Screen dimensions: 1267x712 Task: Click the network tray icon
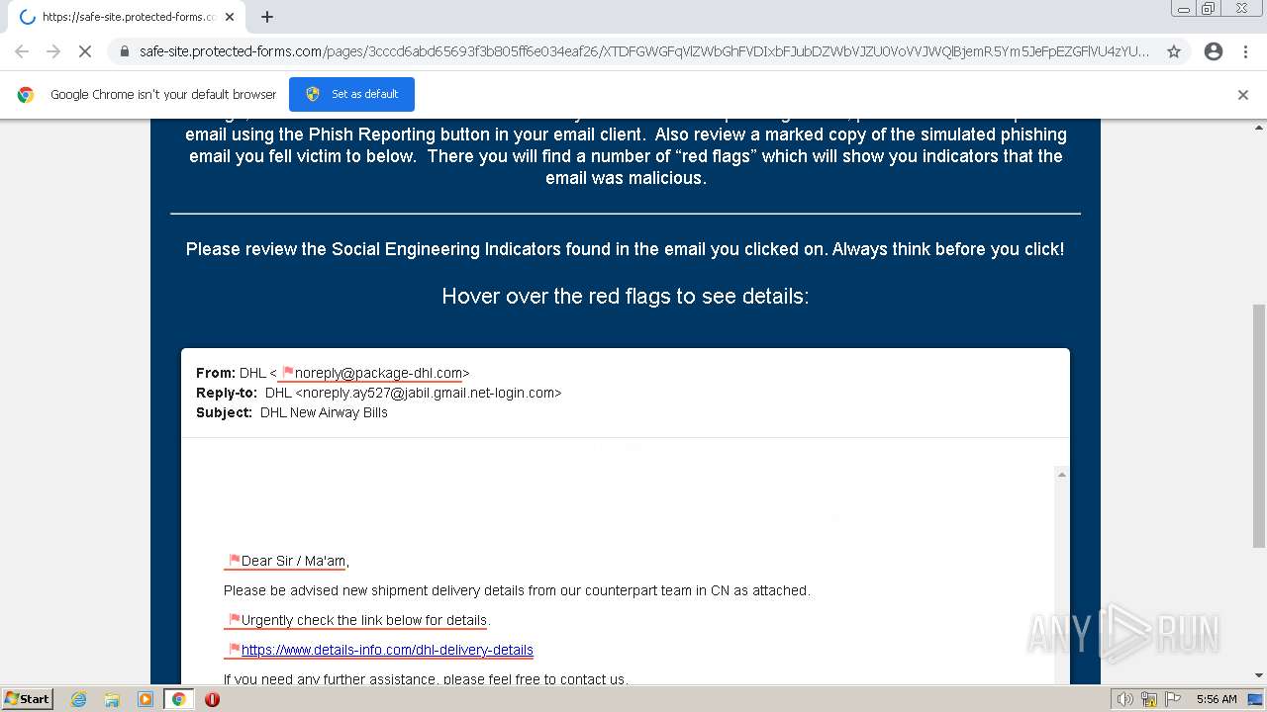point(1149,699)
